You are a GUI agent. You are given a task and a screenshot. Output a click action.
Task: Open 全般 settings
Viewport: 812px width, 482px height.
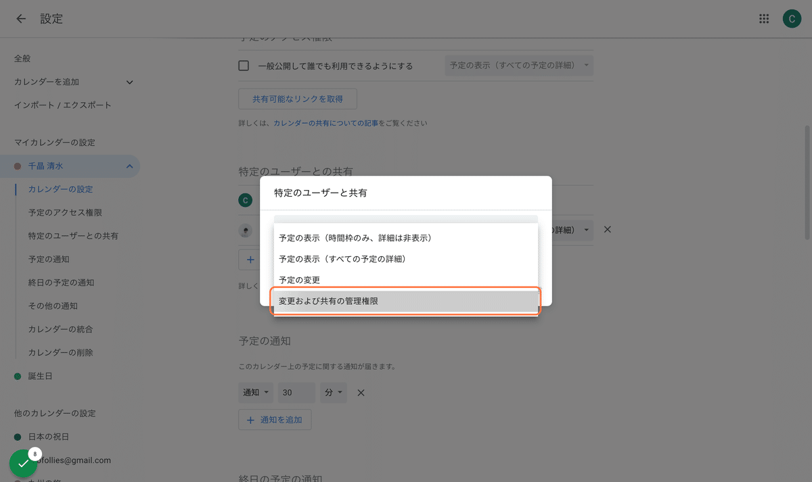(x=22, y=59)
